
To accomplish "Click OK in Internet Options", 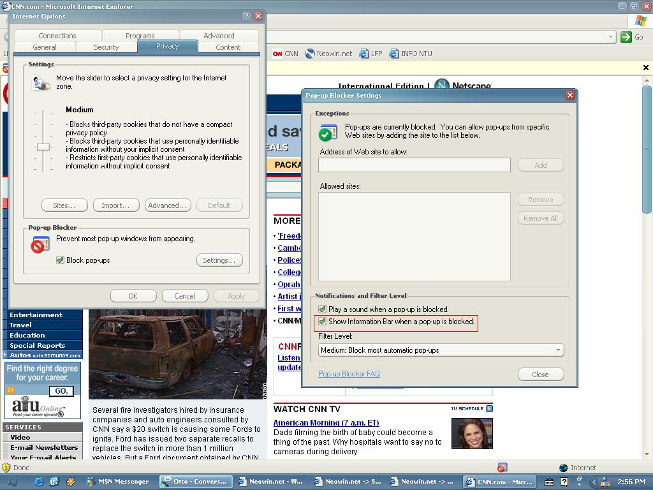I will (x=133, y=296).
